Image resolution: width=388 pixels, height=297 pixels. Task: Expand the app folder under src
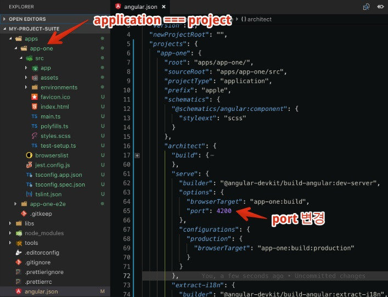click(26, 68)
